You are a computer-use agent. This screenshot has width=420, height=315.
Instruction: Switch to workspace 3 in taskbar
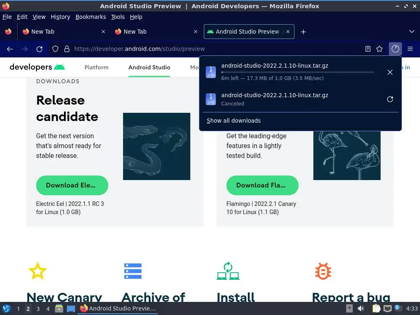[x=38, y=309]
